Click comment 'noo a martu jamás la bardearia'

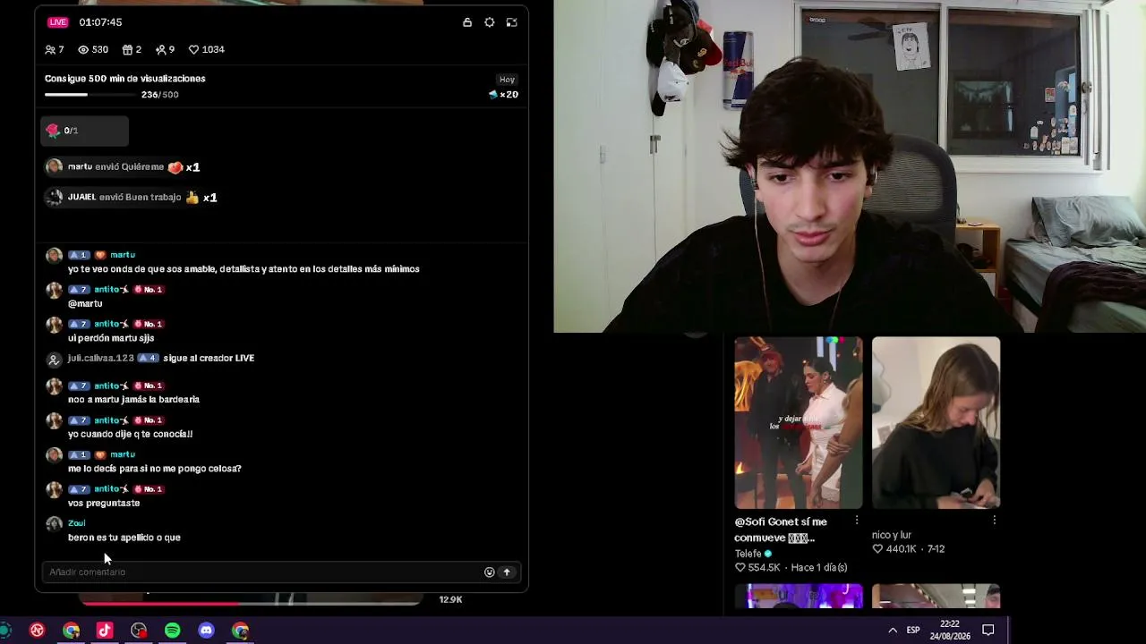coord(133,400)
